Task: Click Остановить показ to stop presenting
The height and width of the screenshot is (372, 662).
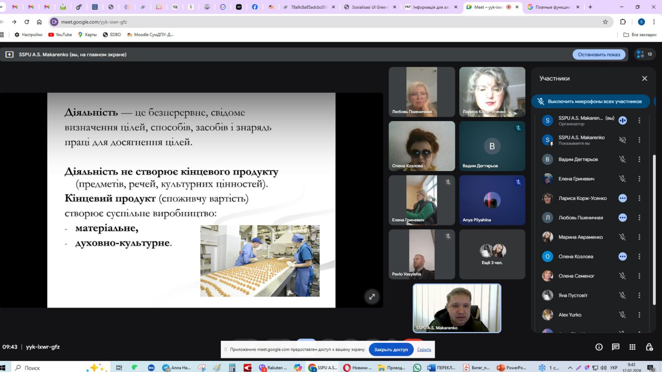Action: click(599, 54)
